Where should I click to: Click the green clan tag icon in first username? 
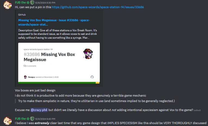coord(28,2)
